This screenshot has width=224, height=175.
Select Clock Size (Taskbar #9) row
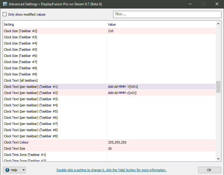[x=109, y=74]
